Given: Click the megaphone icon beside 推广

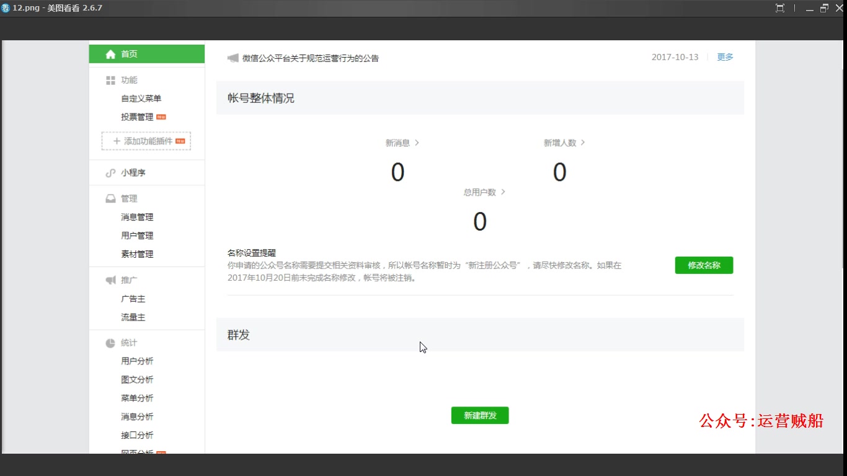Looking at the screenshot, I should click(110, 280).
